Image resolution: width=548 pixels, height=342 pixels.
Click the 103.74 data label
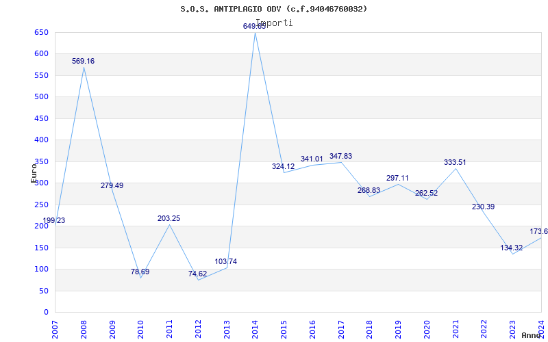pos(226,261)
